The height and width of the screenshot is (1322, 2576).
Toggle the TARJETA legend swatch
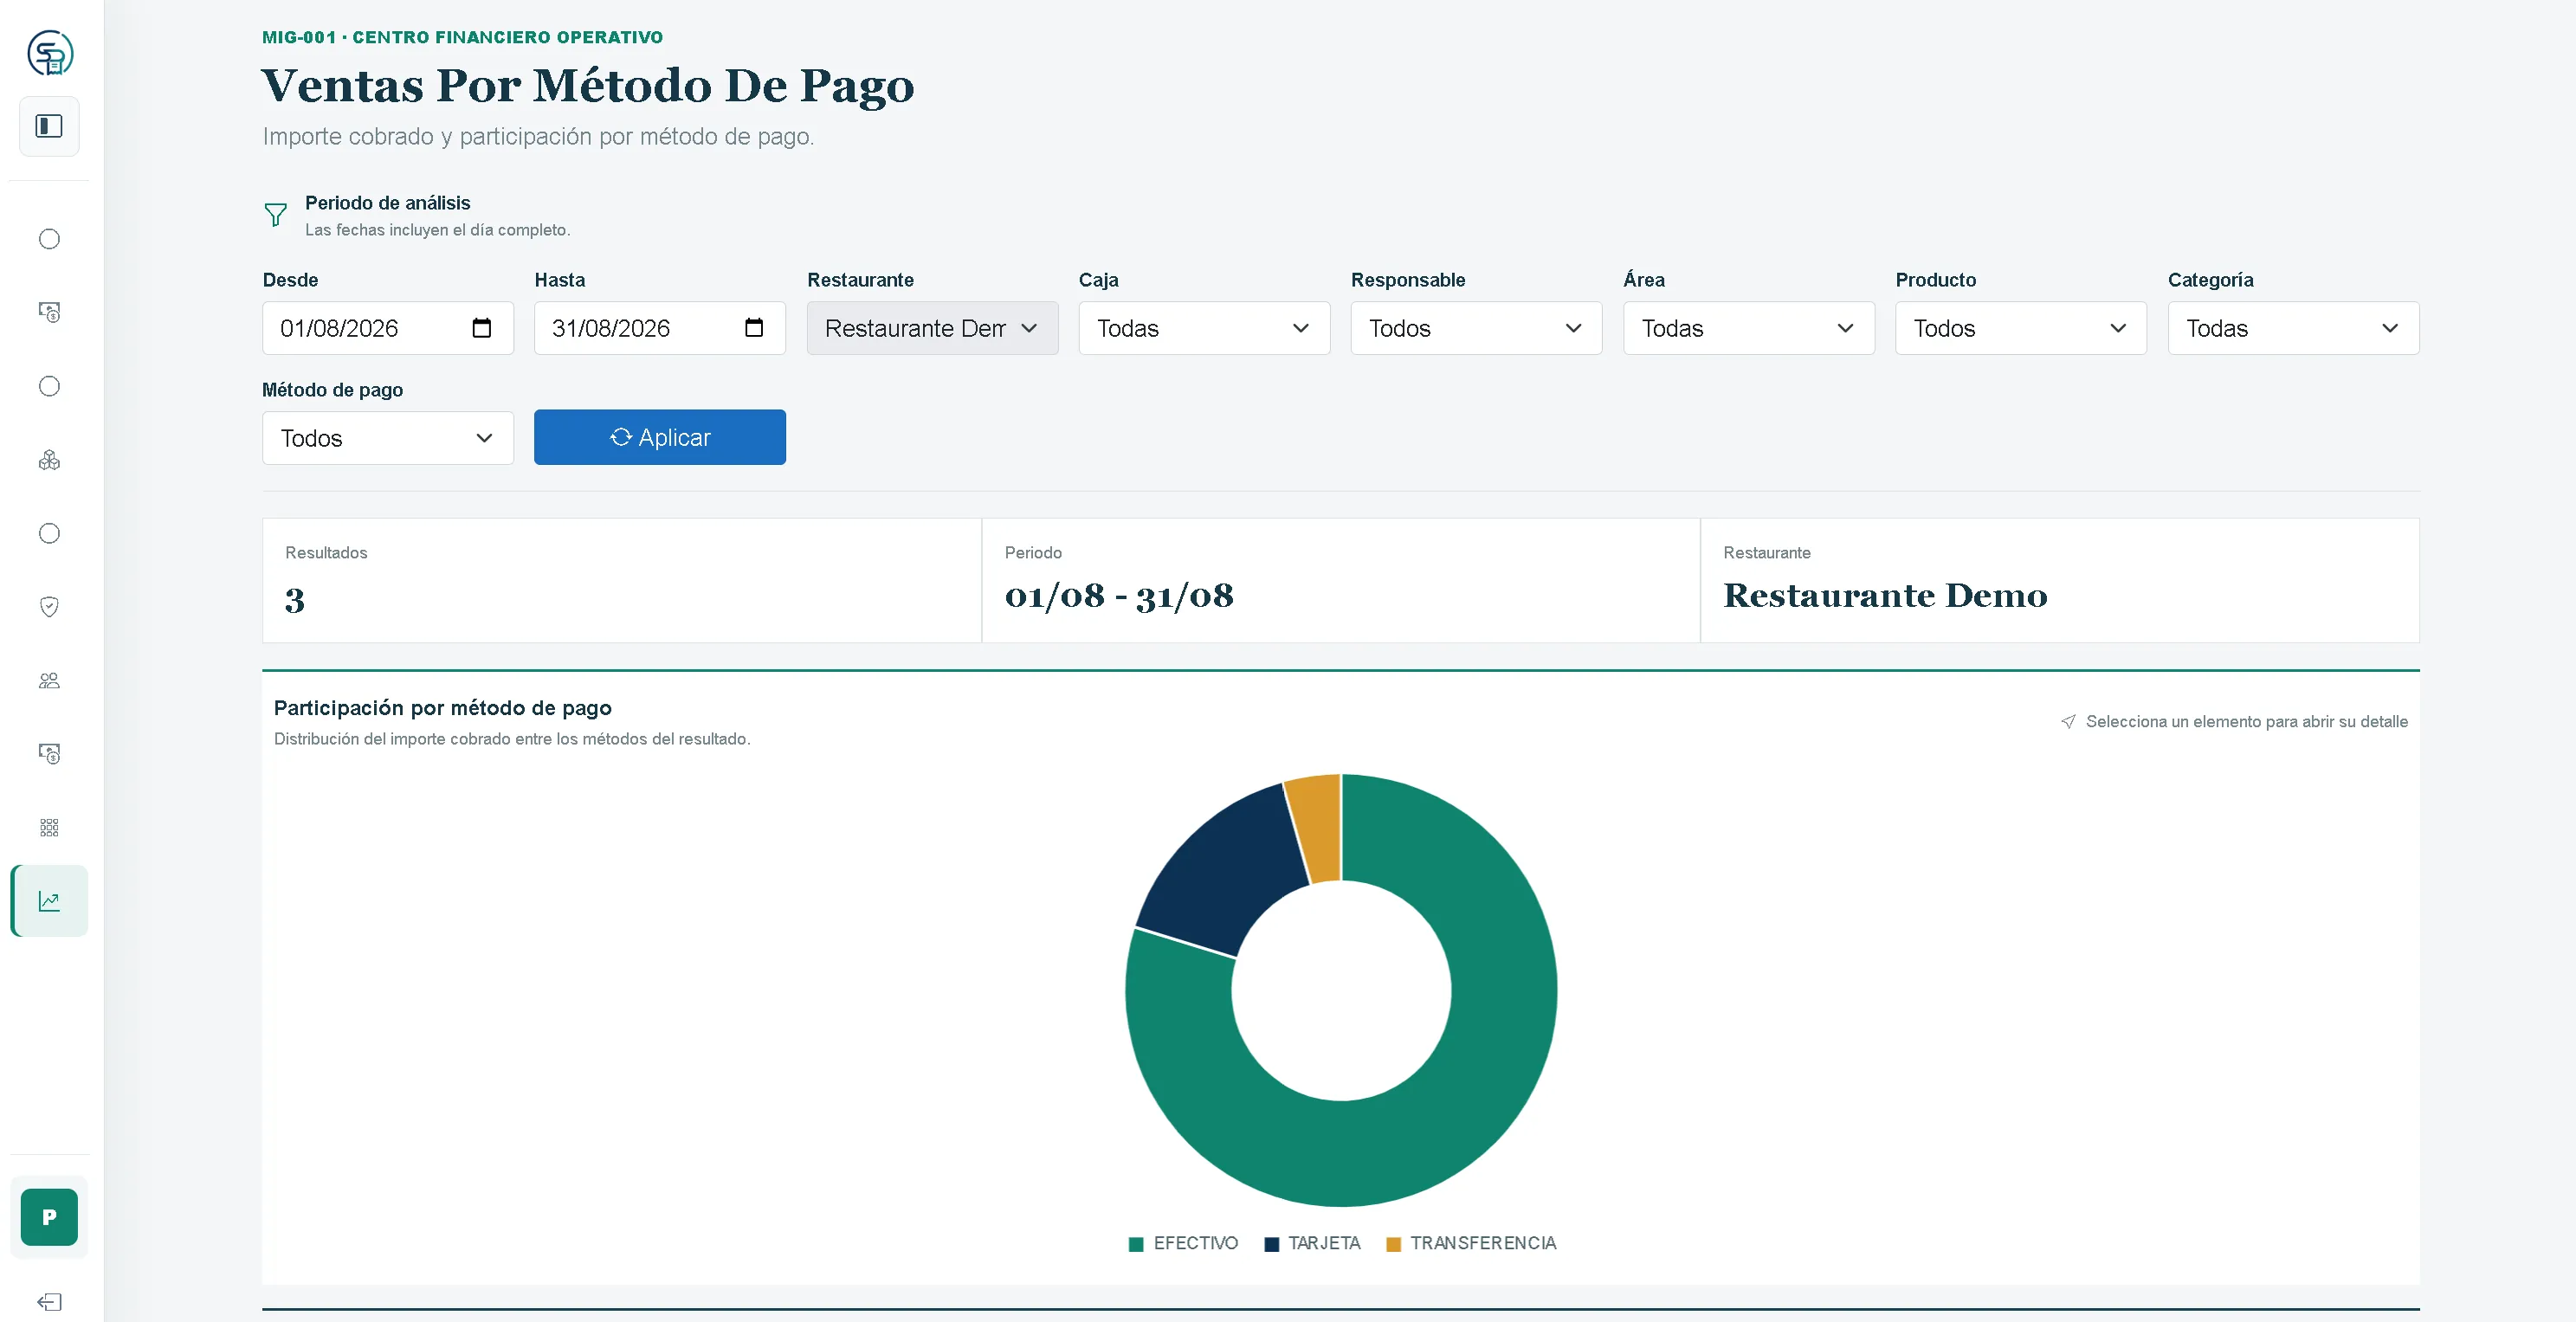[x=1271, y=1244]
